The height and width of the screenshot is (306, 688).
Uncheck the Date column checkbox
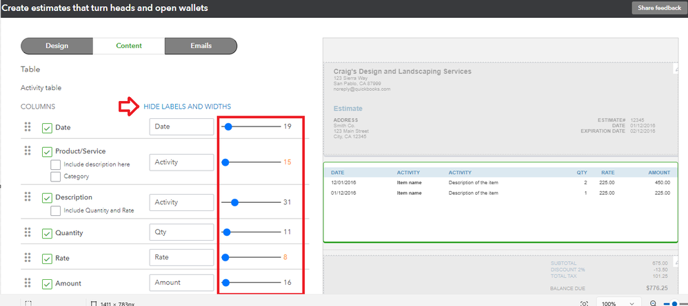47,128
